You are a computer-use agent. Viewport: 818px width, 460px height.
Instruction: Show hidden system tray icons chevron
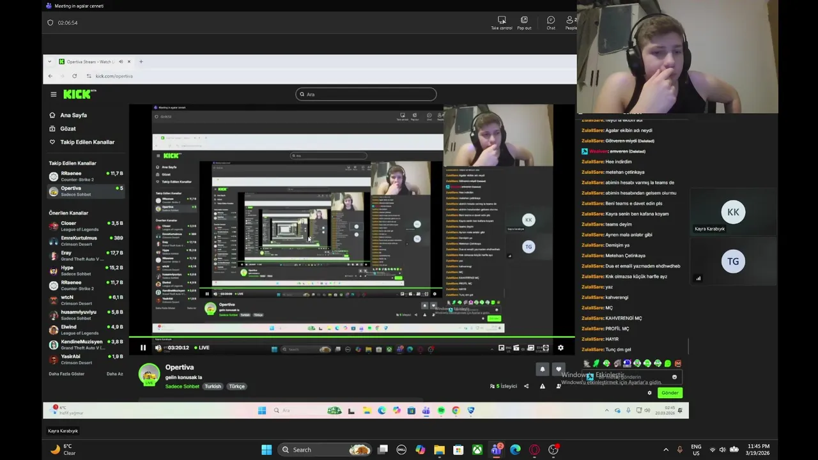[x=666, y=450]
